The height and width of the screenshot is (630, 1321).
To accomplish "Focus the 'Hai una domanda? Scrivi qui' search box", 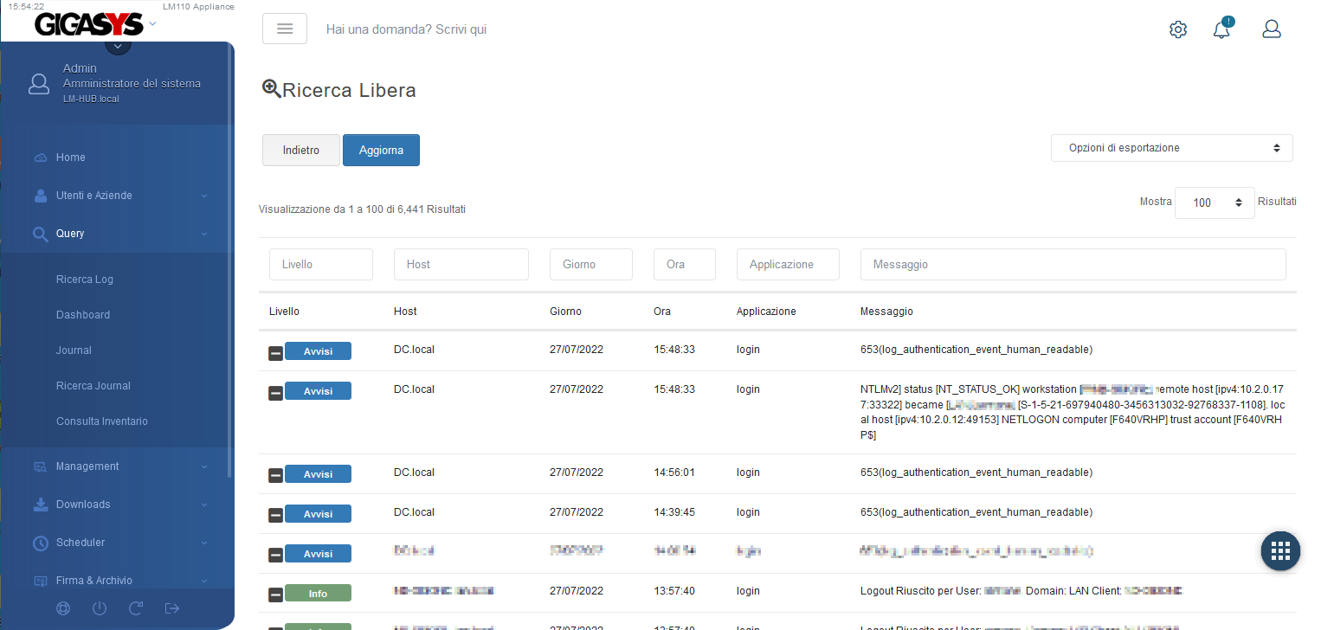I will point(406,29).
